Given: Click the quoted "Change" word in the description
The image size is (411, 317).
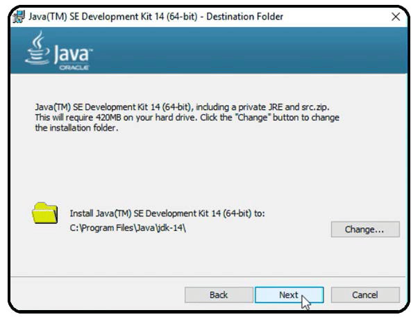Looking at the screenshot, I should tap(253, 117).
